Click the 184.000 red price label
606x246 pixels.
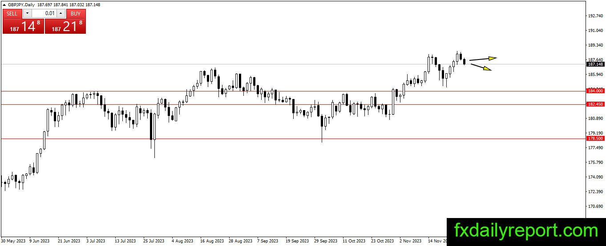[595, 91]
